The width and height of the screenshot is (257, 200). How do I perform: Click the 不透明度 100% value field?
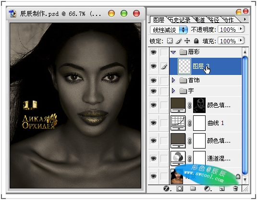[228, 29]
